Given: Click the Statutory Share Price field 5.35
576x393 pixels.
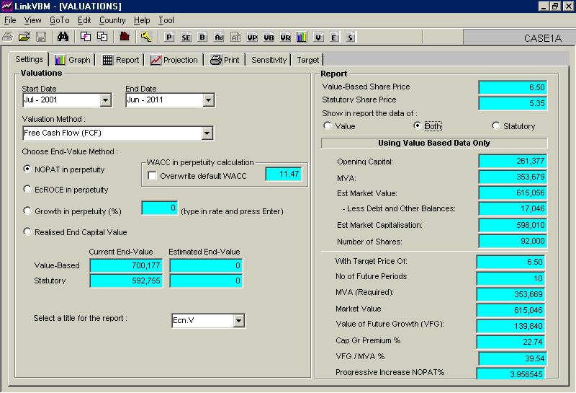Looking at the screenshot, I should click(513, 103).
